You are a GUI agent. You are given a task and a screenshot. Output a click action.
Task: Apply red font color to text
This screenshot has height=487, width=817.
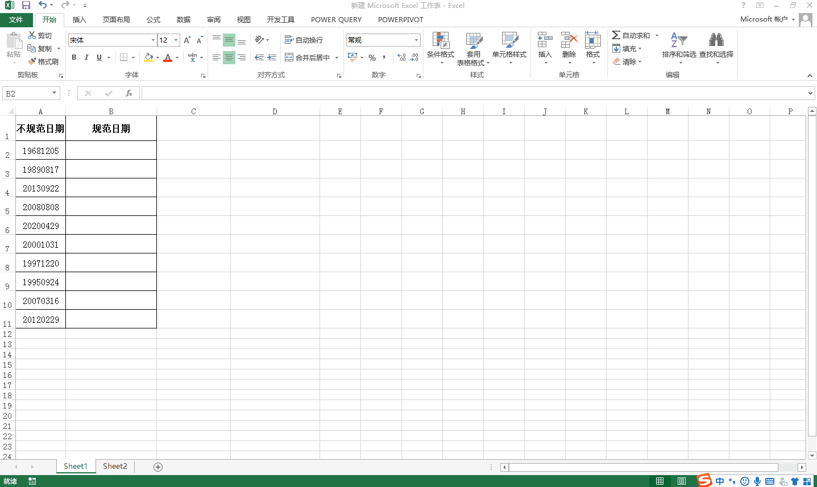168,57
